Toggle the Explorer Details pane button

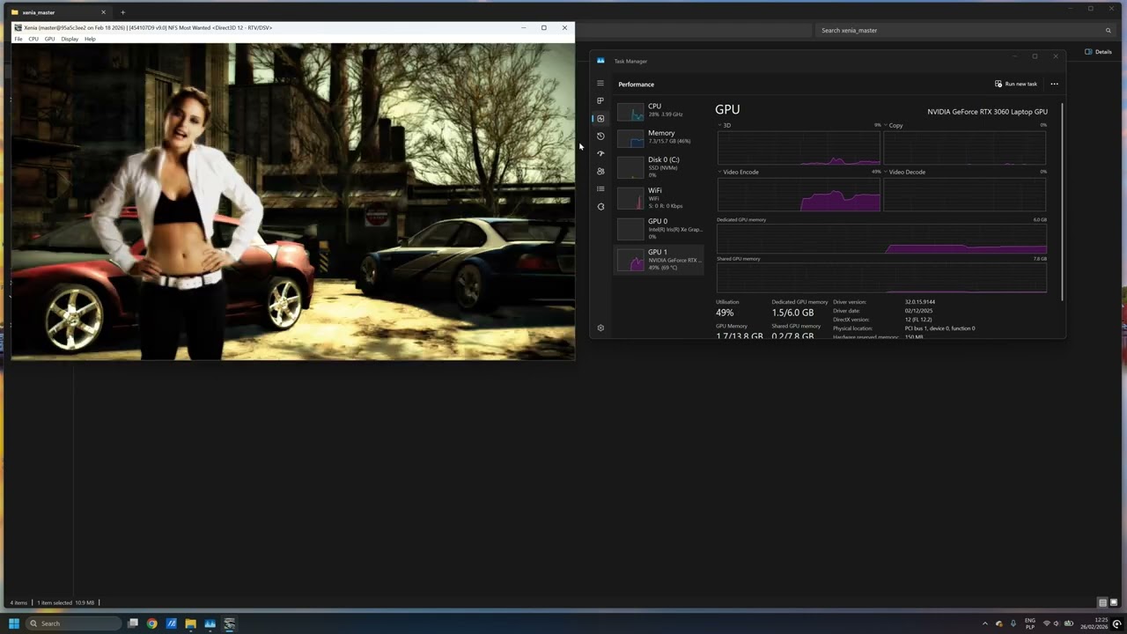(x=1098, y=52)
